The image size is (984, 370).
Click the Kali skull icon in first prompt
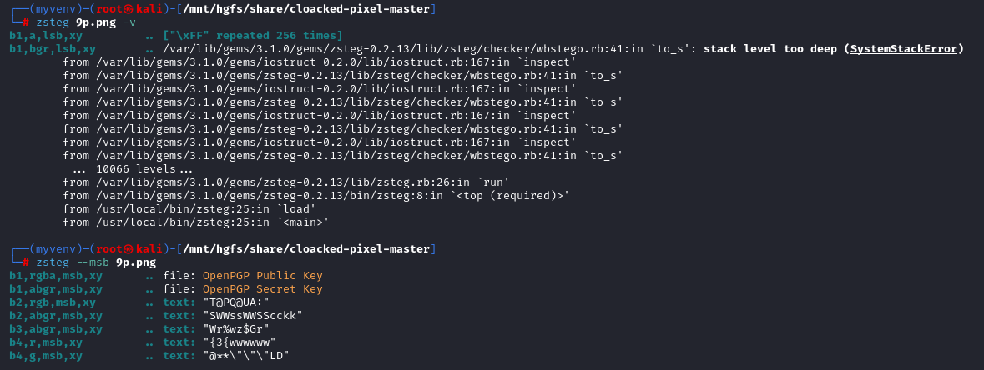[129, 9]
